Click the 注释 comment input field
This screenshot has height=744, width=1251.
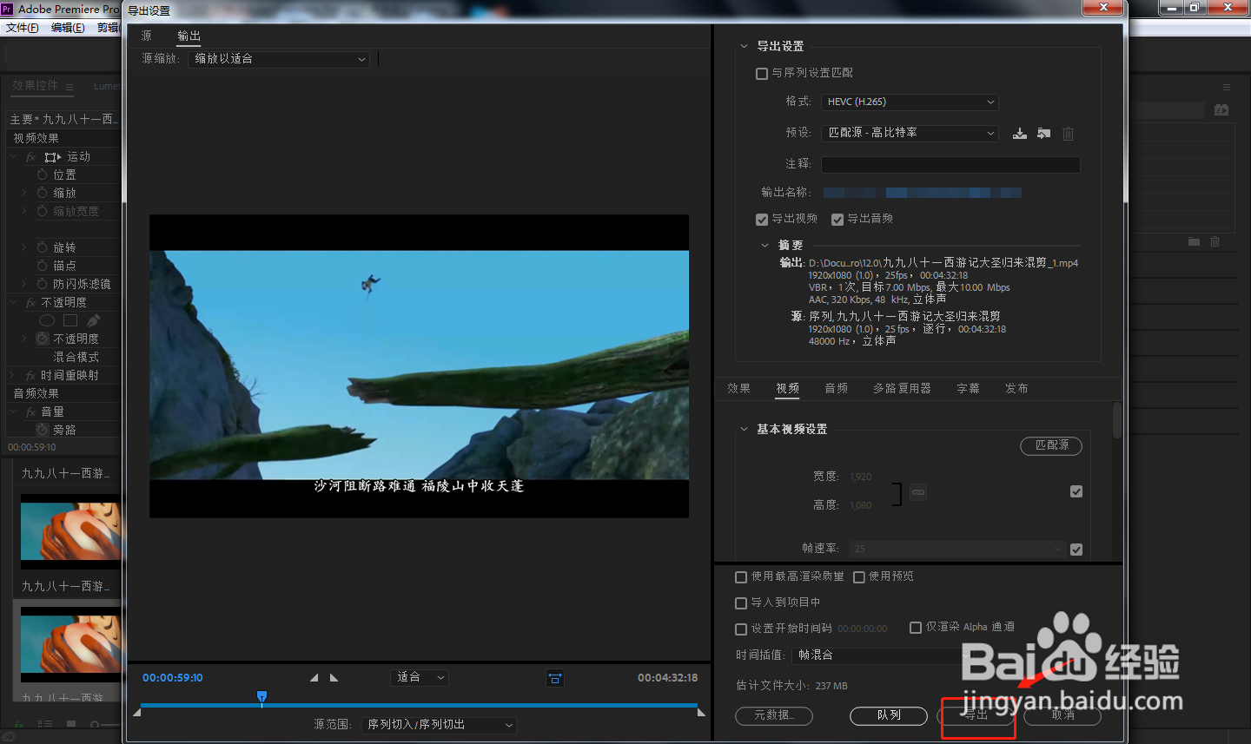(950, 165)
